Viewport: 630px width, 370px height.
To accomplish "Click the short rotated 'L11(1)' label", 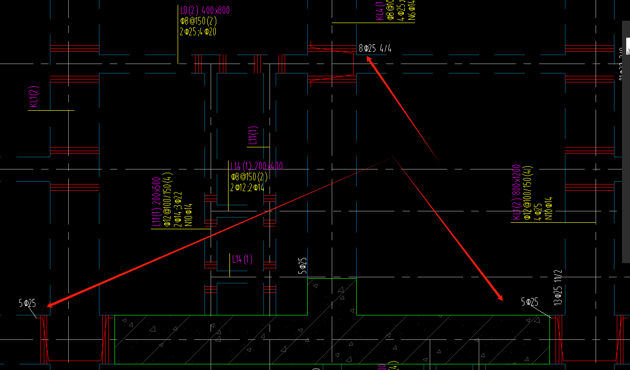I will 253,135.
